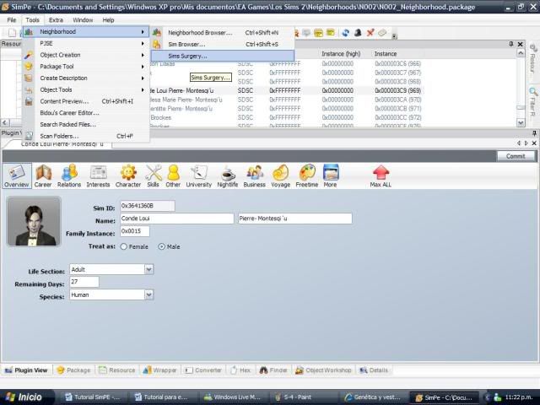Open the Interests section icon
Image resolution: width=540 pixels, height=405 pixels.
point(98,176)
